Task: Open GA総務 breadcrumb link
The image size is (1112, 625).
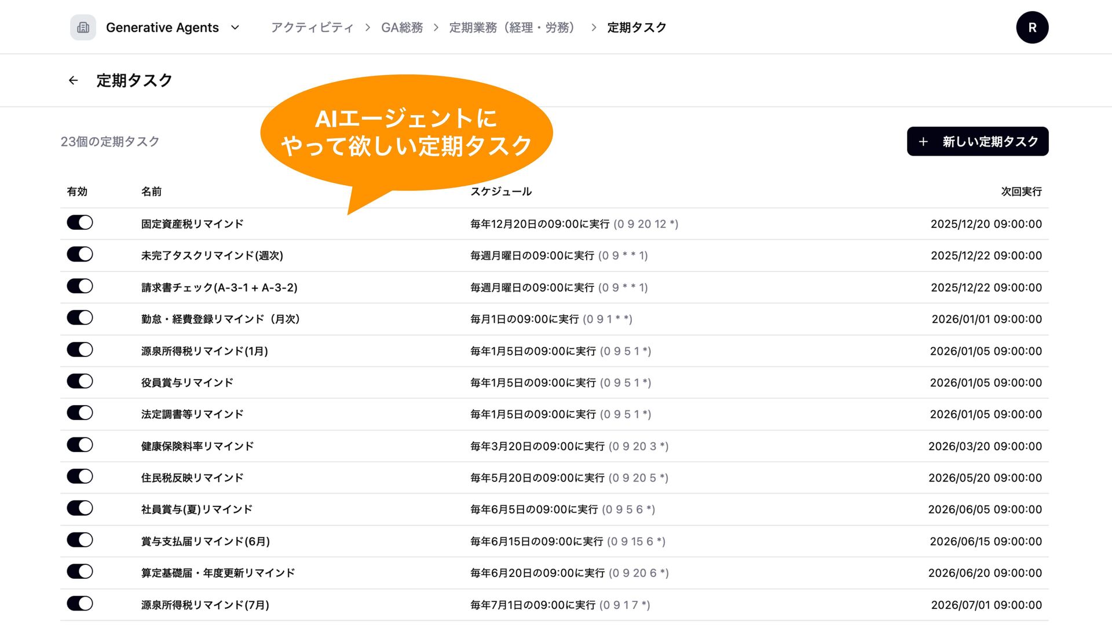Action: pyautogui.click(x=402, y=28)
